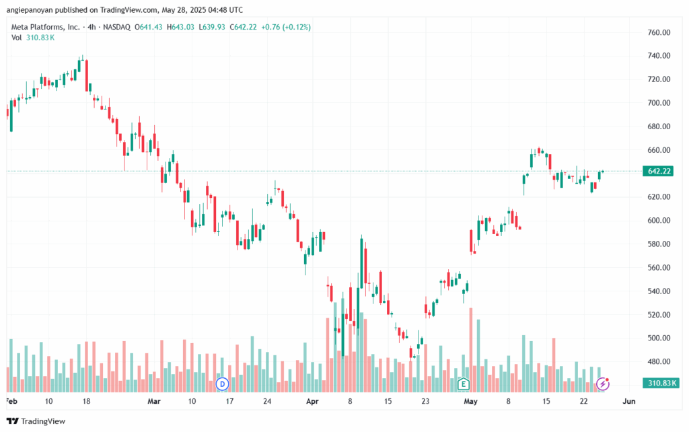689x432 pixels.
Task: Click the TradingView logo icon
Action: point(13,421)
